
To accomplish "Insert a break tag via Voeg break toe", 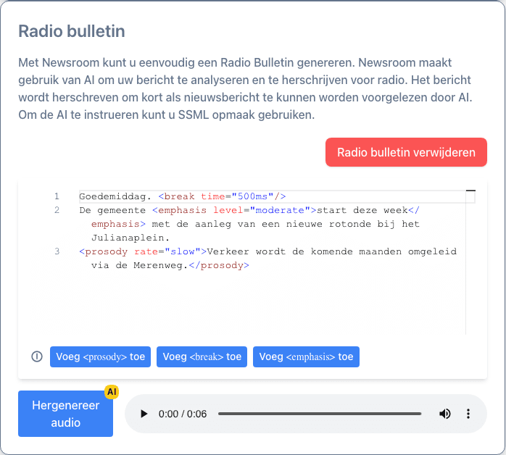I will click(x=202, y=356).
